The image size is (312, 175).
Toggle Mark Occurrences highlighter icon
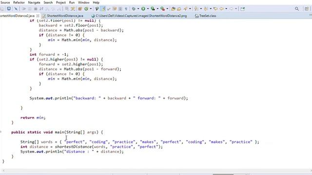(x=103, y=9)
